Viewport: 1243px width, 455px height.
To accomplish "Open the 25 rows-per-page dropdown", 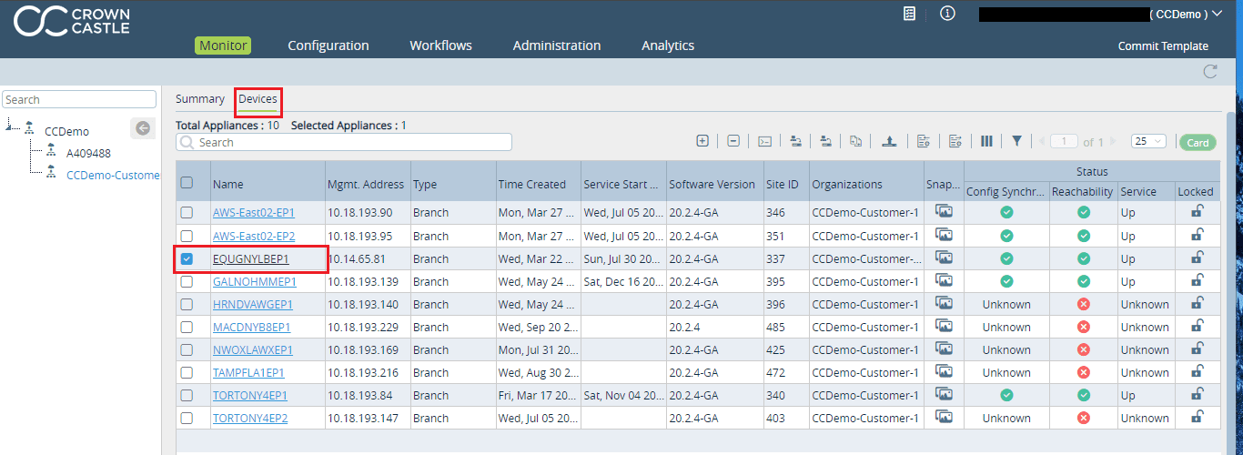I will tap(1148, 141).
